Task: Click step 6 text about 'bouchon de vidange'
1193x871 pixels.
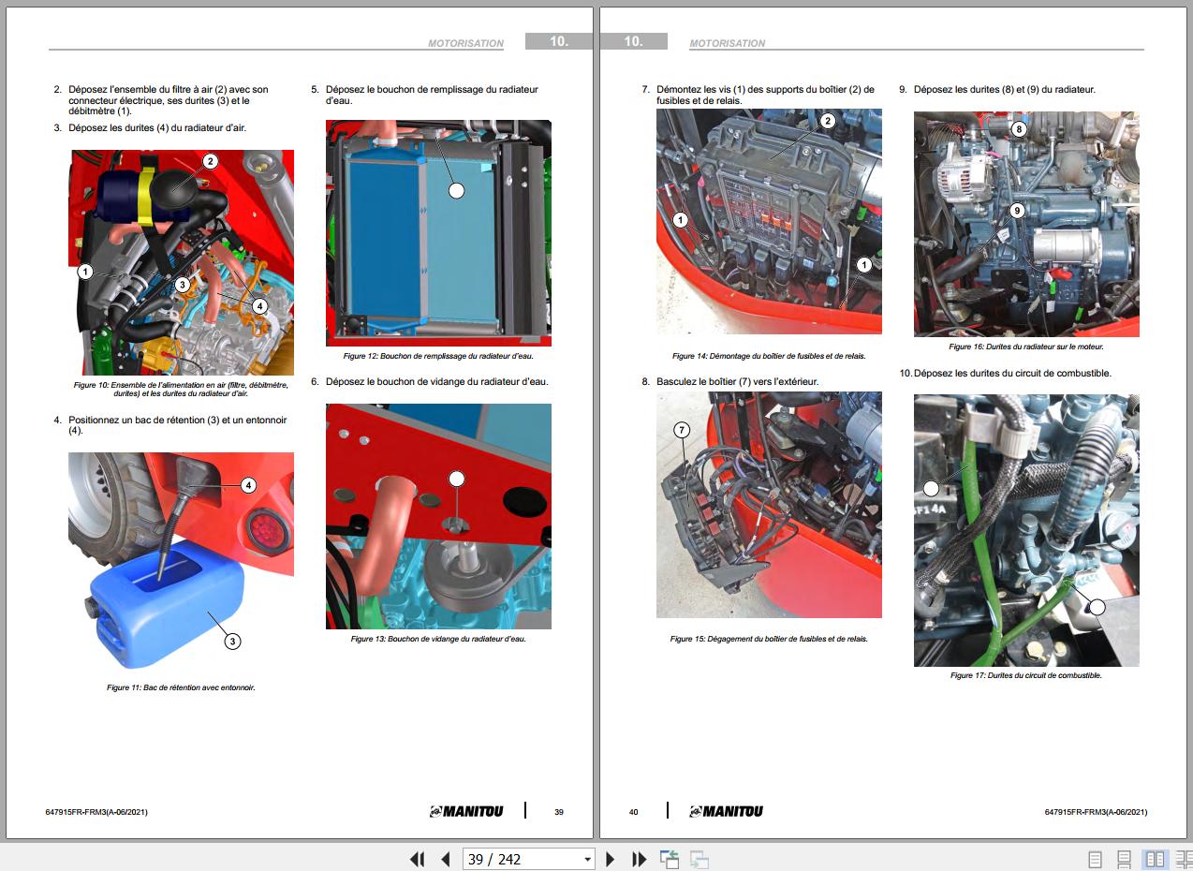Action: (x=437, y=381)
